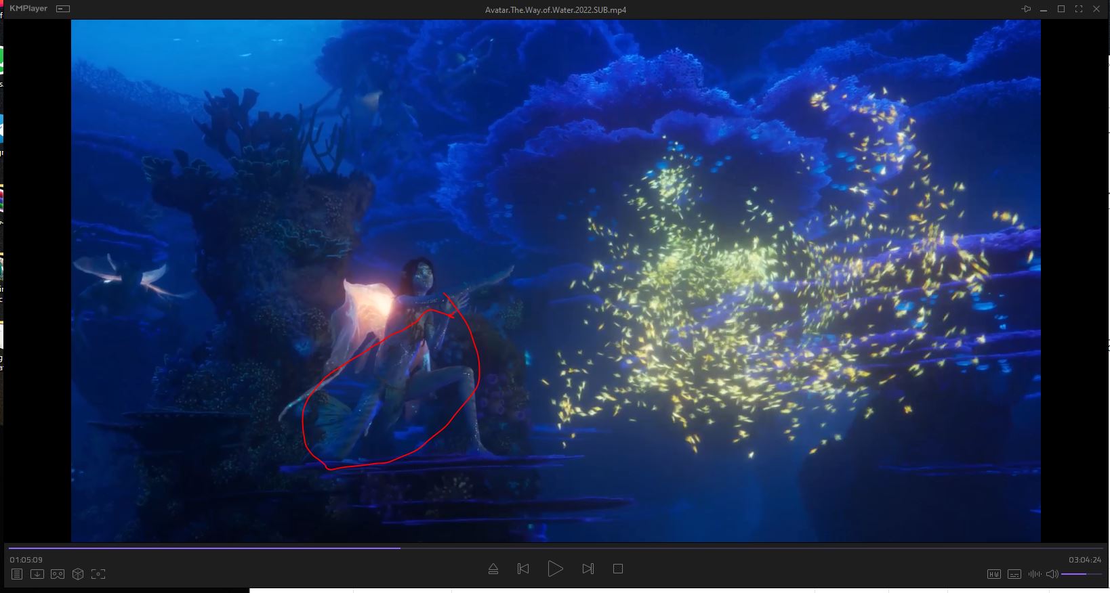The height and width of the screenshot is (593, 1110).
Task: Click the download video icon
Action: pyautogui.click(x=37, y=574)
